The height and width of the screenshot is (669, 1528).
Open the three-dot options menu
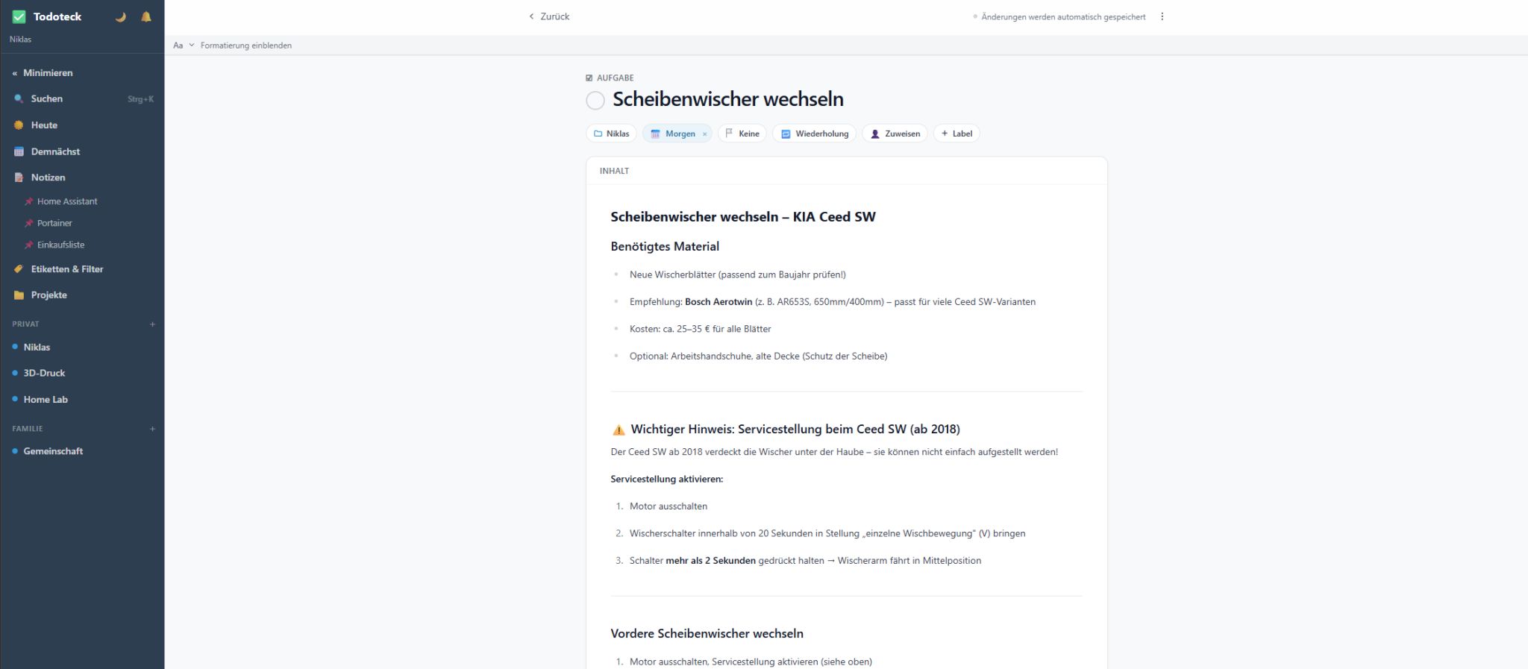(x=1162, y=16)
